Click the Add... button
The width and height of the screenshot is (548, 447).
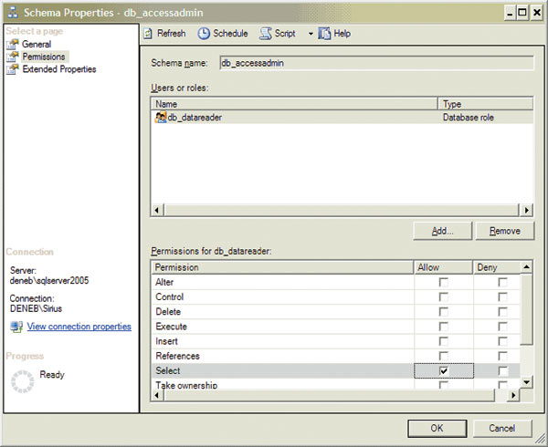point(442,231)
